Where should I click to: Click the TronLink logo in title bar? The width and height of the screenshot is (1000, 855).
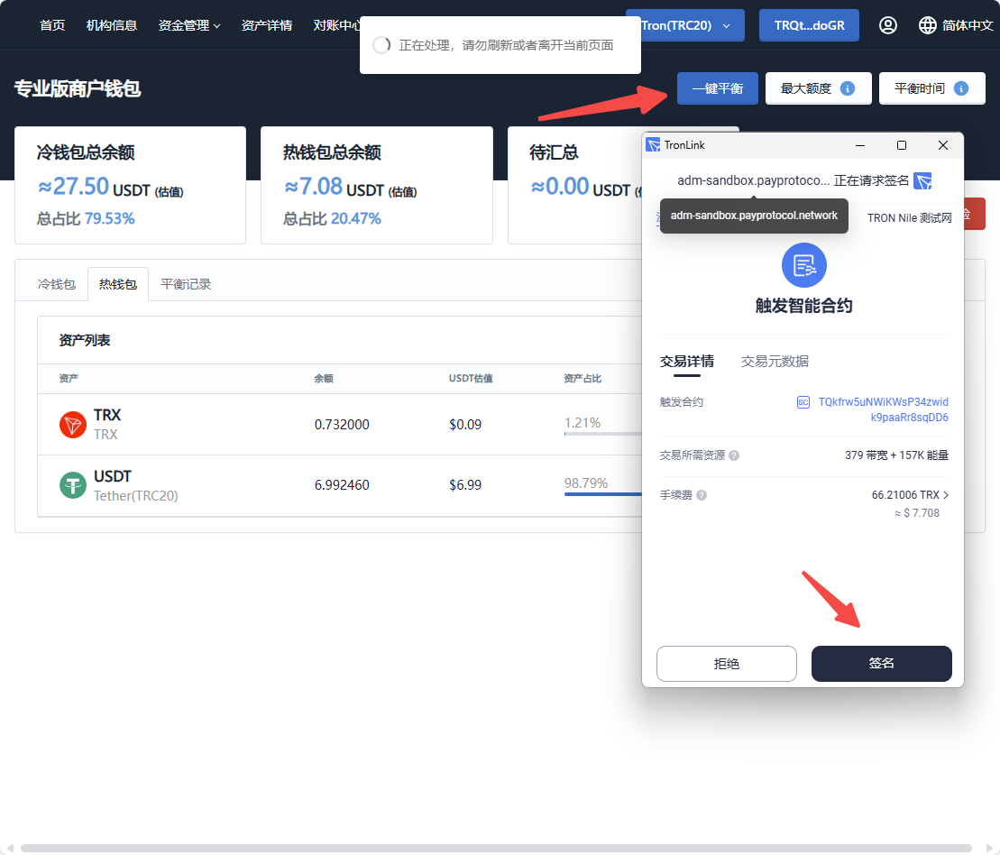click(x=653, y=145)
